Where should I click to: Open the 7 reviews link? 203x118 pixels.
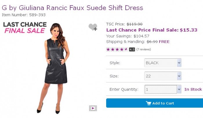point(144,49)
